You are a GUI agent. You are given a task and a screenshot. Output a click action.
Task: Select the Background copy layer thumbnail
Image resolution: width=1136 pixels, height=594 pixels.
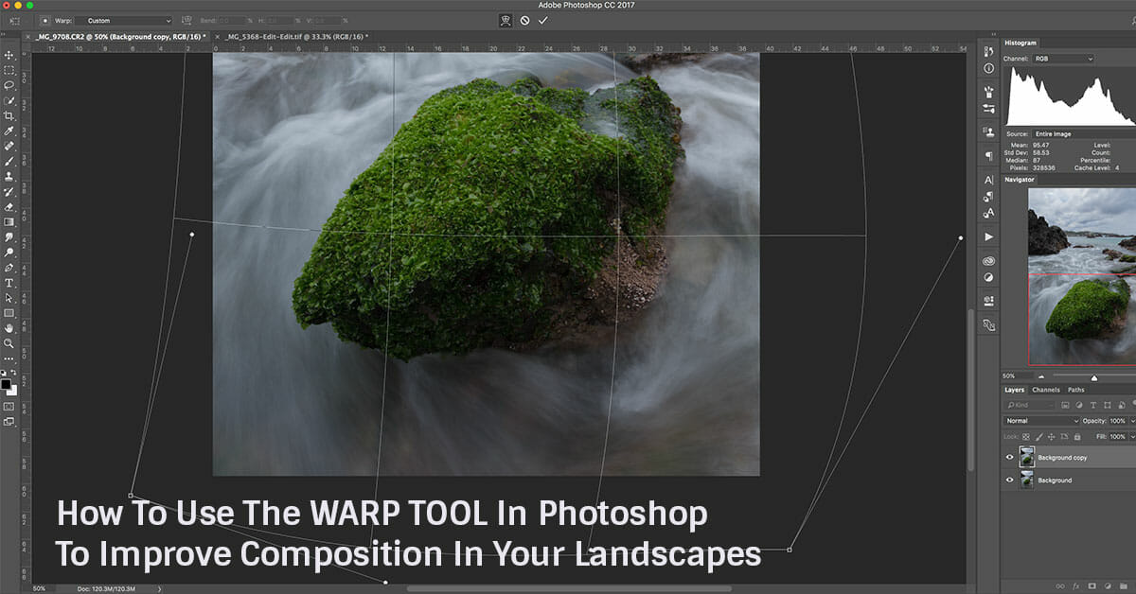[x=1027, y=458]
